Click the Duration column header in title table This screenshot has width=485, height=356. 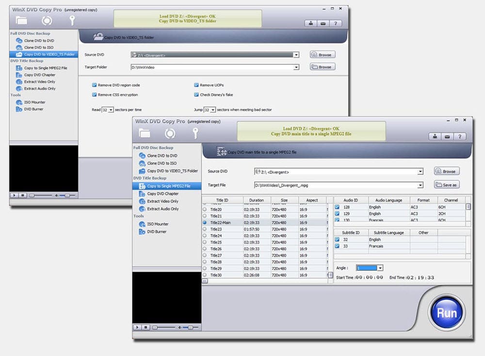(x=257, y=200)
